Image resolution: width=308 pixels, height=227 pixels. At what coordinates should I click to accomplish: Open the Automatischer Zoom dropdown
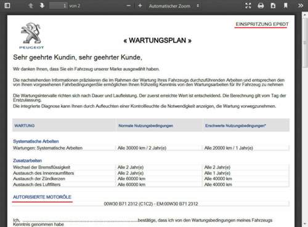point(174,6)
